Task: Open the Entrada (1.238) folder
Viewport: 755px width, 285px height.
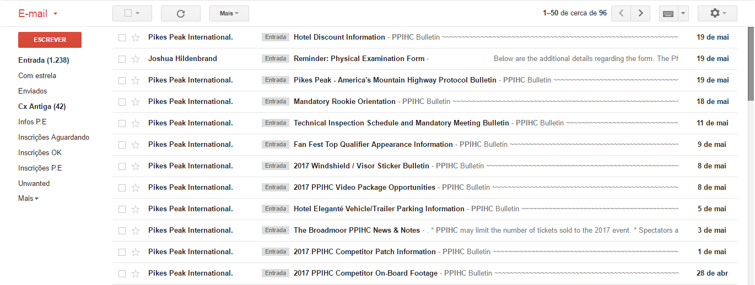Action: pos(44,61)
